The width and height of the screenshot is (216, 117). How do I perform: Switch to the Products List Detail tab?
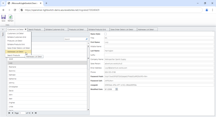(78, 30)
